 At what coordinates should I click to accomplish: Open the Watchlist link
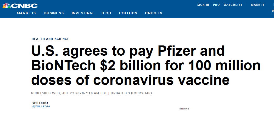click(233, 5)
